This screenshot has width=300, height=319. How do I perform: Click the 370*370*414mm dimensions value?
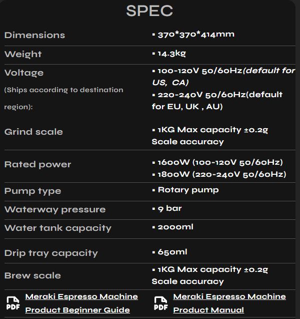click(196, 35)
